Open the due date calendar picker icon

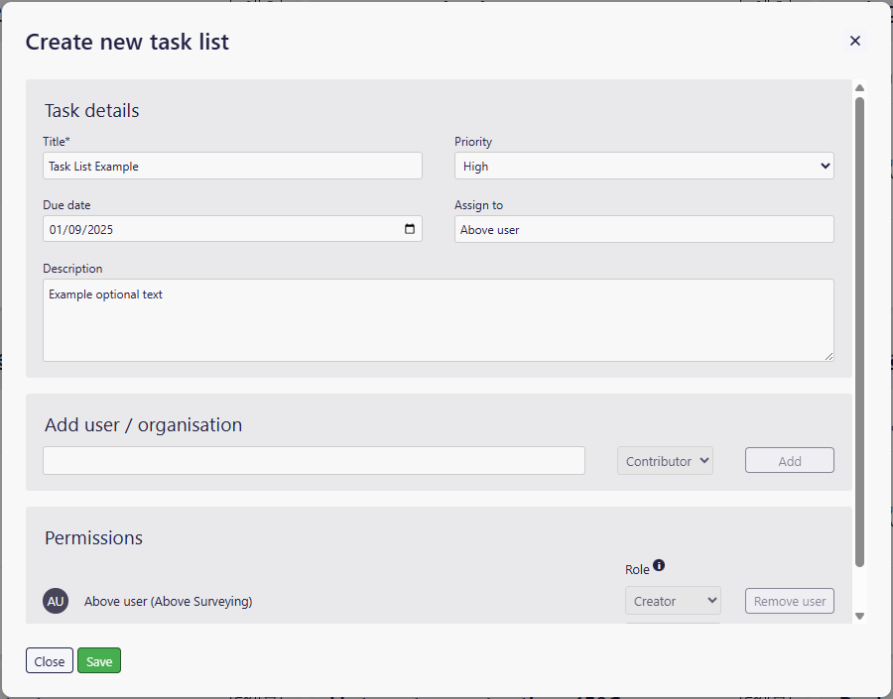coord(410,229)
